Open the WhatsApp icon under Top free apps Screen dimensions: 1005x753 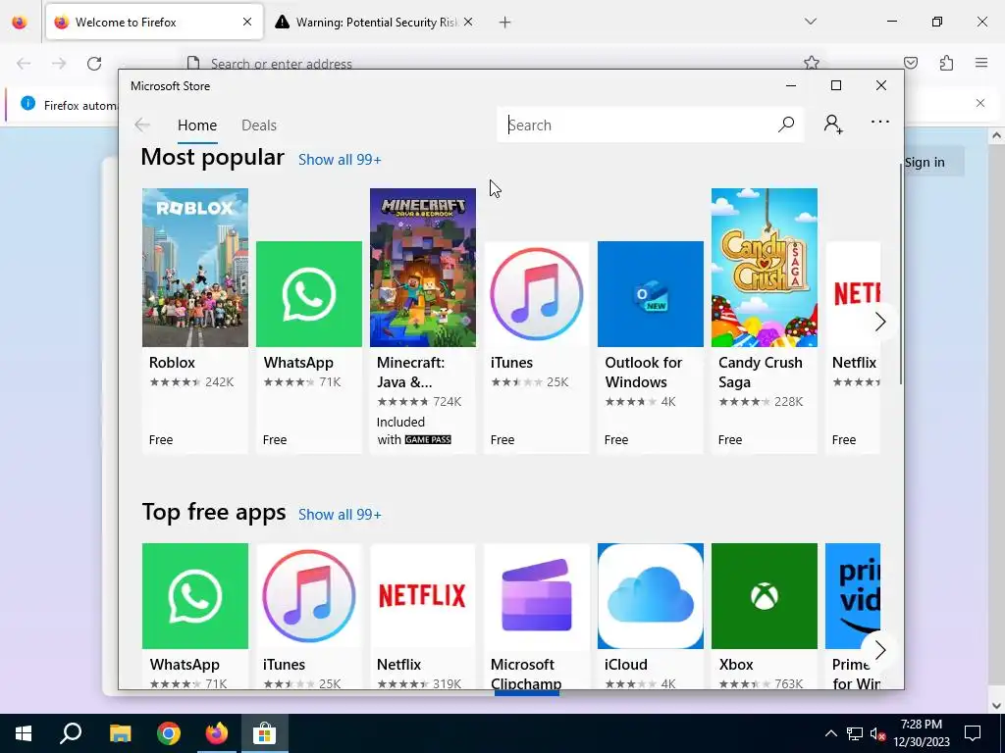tap(195, 596)
